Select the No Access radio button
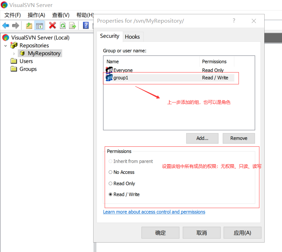Viewport: 282px width, 252px height. point(111,172)
